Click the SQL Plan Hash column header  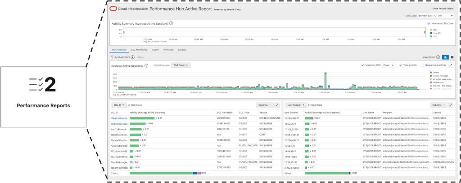point(225,113)
